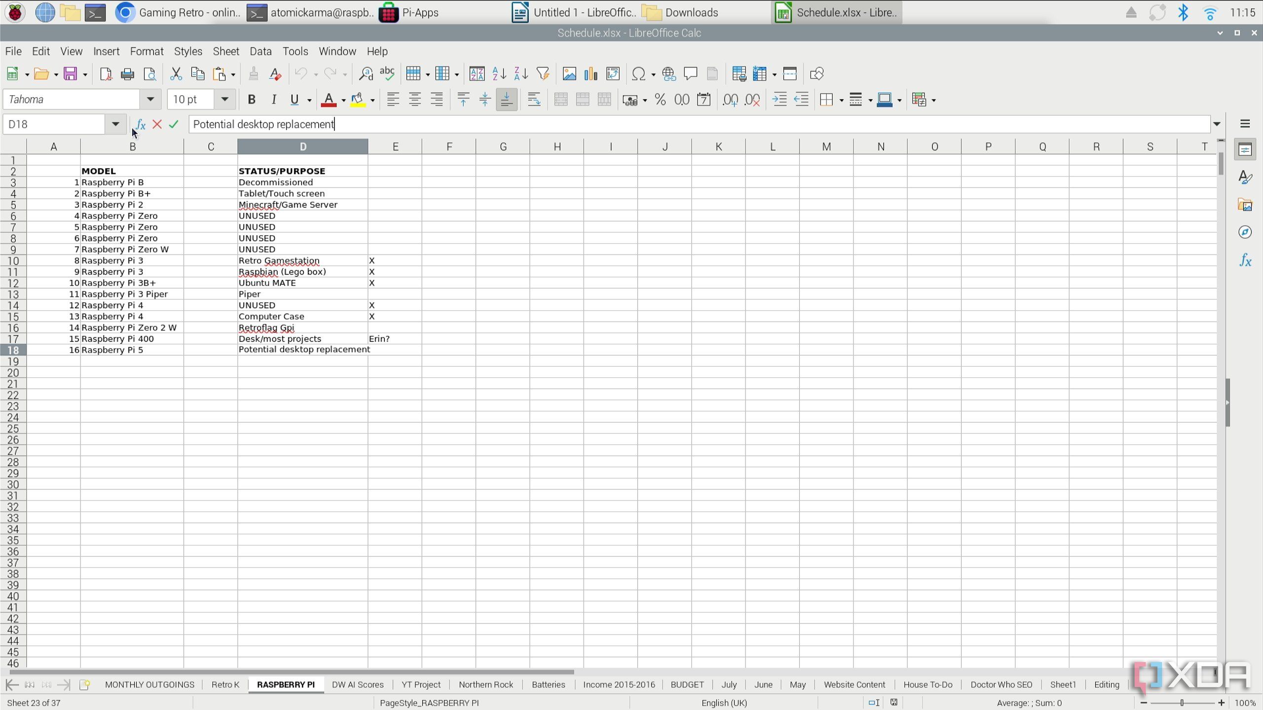Click the Increase Indent icon
The image size is (1263, 710).
pyautogui.click(x=780, y=100)
